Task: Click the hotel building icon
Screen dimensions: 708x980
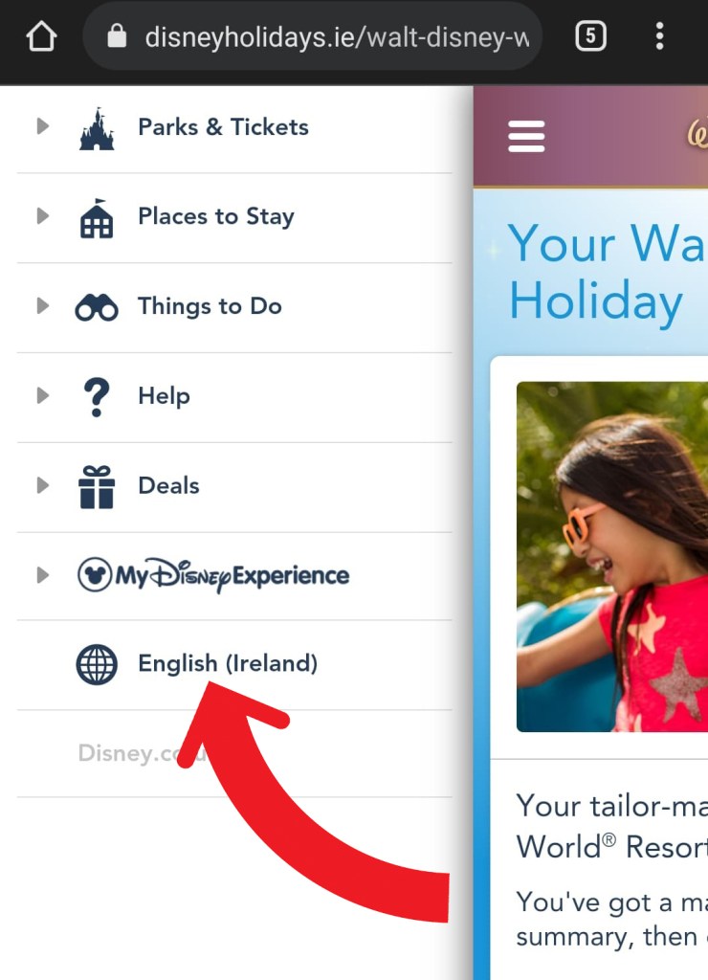Action: [x=97, y=219]
